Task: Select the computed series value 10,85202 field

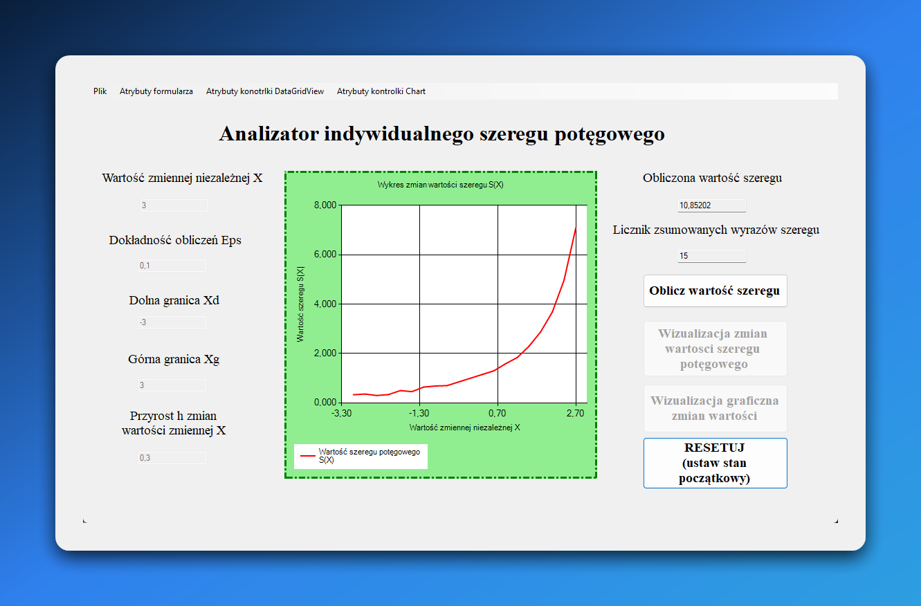Action: [711, 205]
